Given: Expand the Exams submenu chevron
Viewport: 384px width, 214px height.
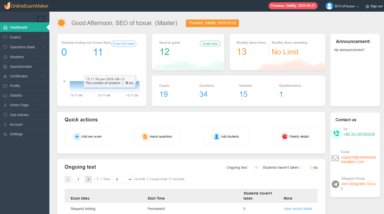Looking at the screenshot, I should pyautogui.click(x=43, y=37).
